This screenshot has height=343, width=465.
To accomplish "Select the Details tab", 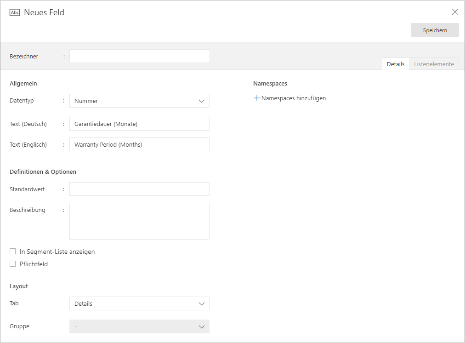I will pos(395,64).
